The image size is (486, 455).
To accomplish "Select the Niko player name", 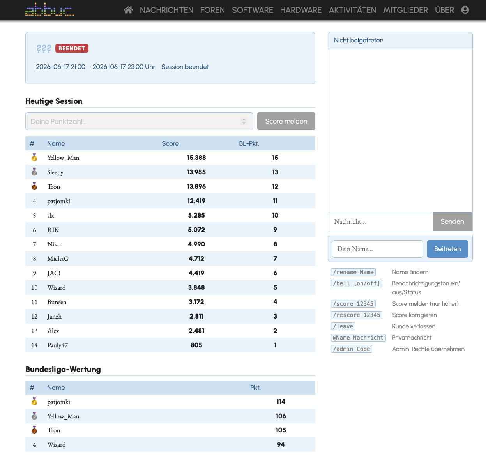I will click(54, 244).
